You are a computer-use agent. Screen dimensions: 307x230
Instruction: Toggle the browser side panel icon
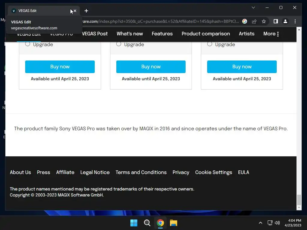tap(276, 21)
